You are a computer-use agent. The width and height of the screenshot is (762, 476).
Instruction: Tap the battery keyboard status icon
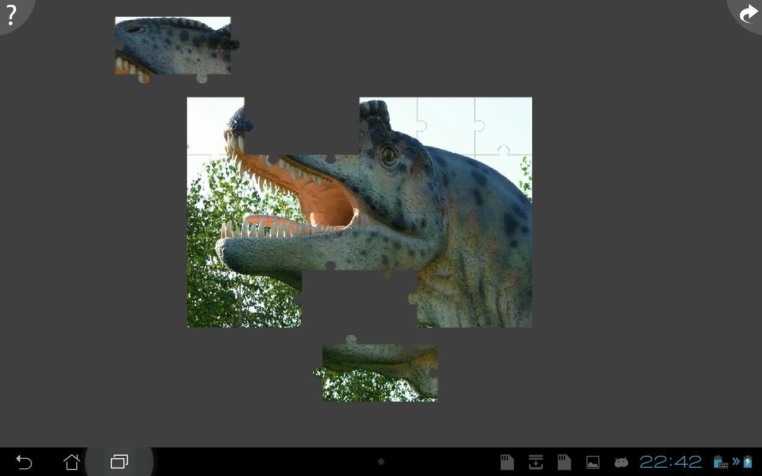[x=720, y=462]
